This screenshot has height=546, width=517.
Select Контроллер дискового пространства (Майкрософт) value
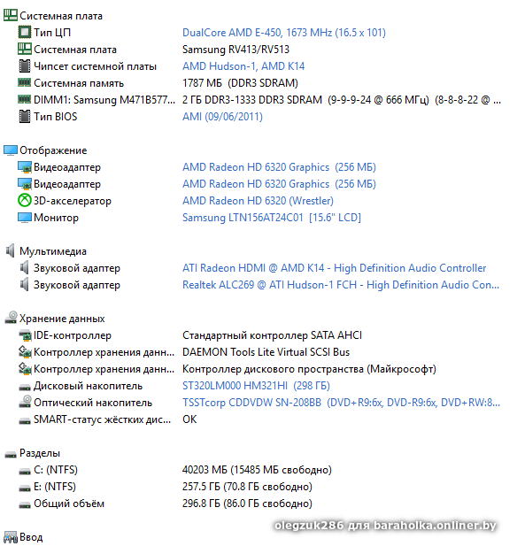pyautogui.click(x=309, y=369)
